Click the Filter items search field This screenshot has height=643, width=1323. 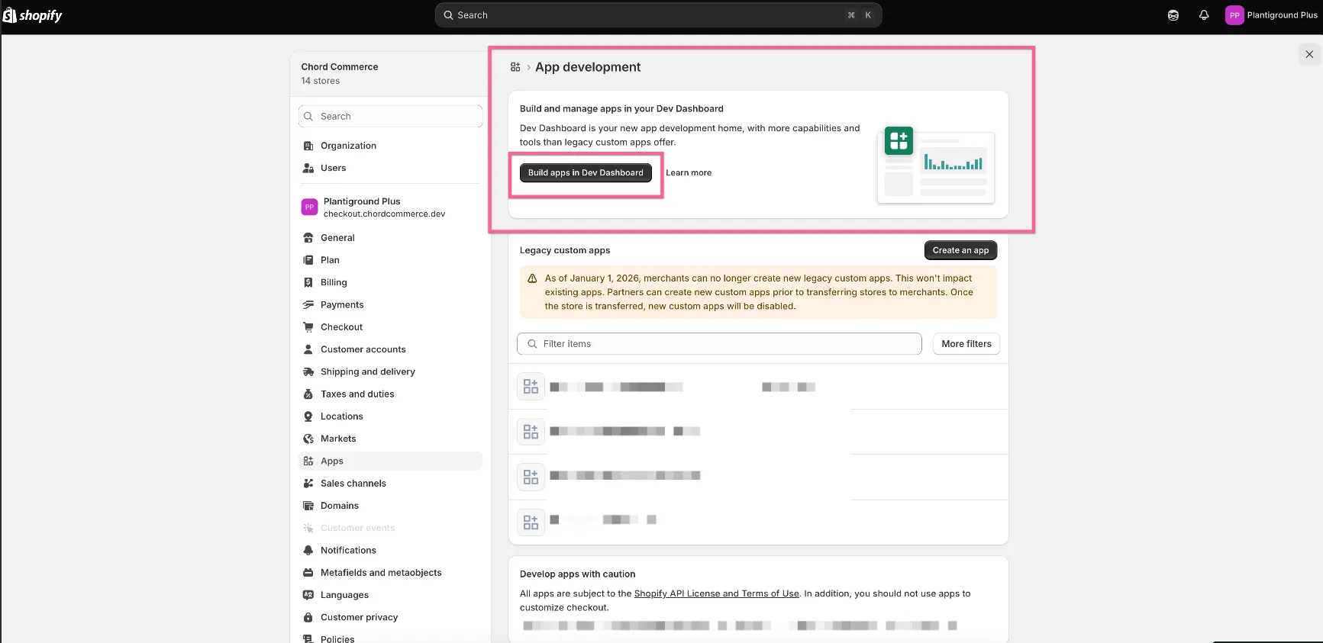(x=719, y=344)
